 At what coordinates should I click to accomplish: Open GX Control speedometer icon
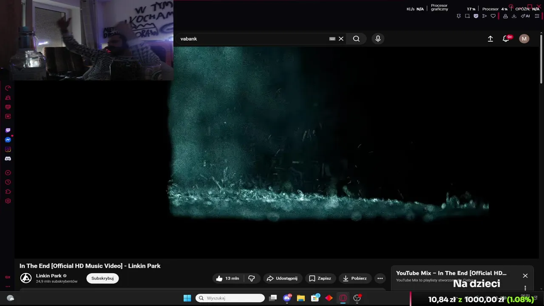8,88
